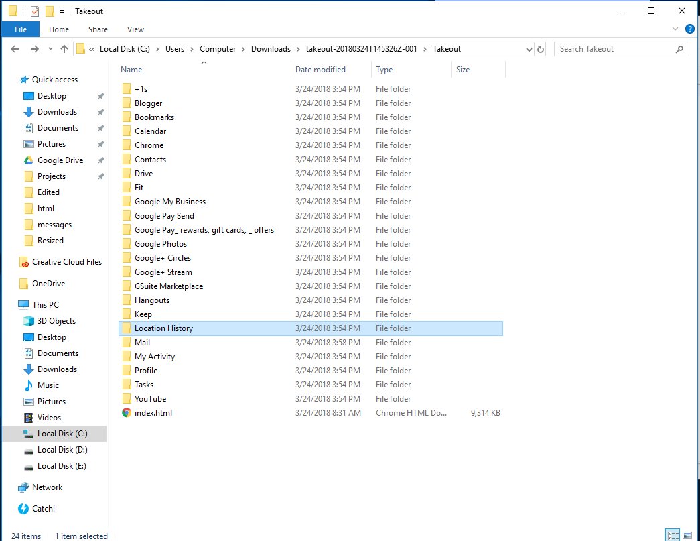Open the messages folder in sidebar
Screen dimensions: 700x541
click(54, 225)
